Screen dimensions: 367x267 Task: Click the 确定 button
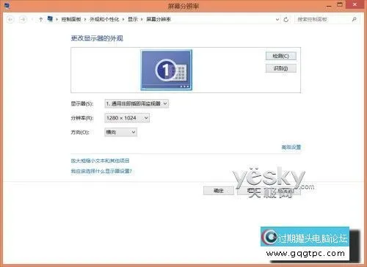click(219, 191)
